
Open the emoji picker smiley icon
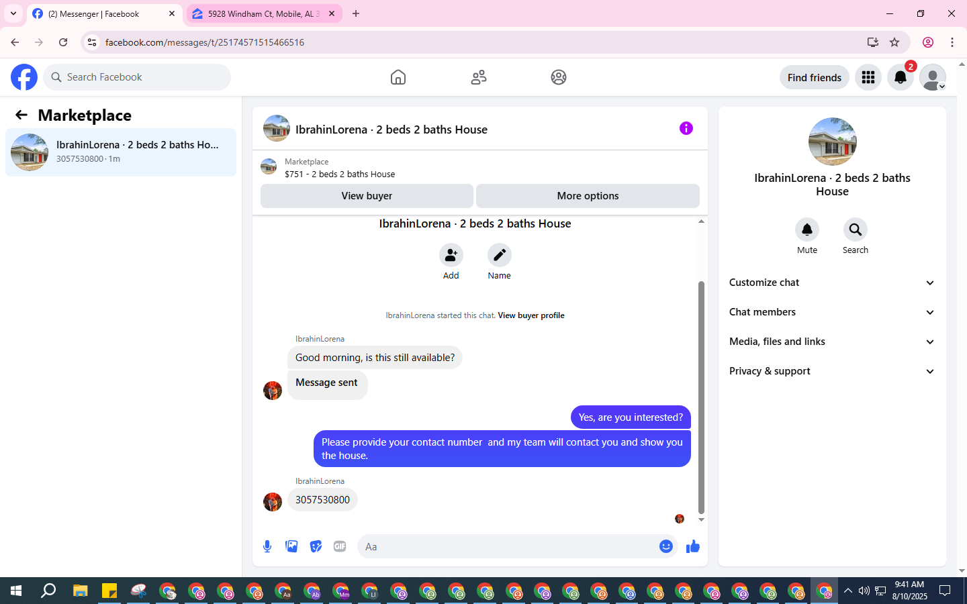click(x=666, y=546)
